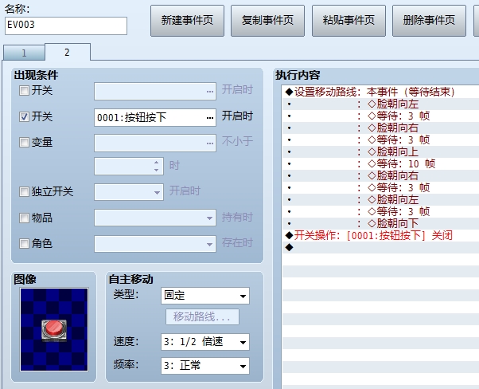This screenshot has width=479, height=389.
Task: Enable the 角色 condition checkbox
Action: (x=24, y=244)
